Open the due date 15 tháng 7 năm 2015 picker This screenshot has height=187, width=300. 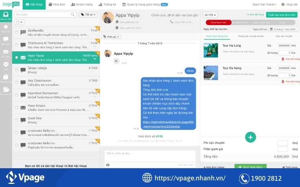[283, 29]
